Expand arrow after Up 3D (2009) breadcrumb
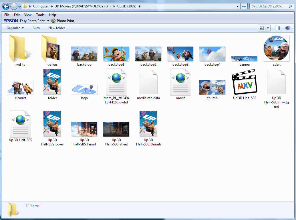296x220 pixels. (x=140, y=6)
